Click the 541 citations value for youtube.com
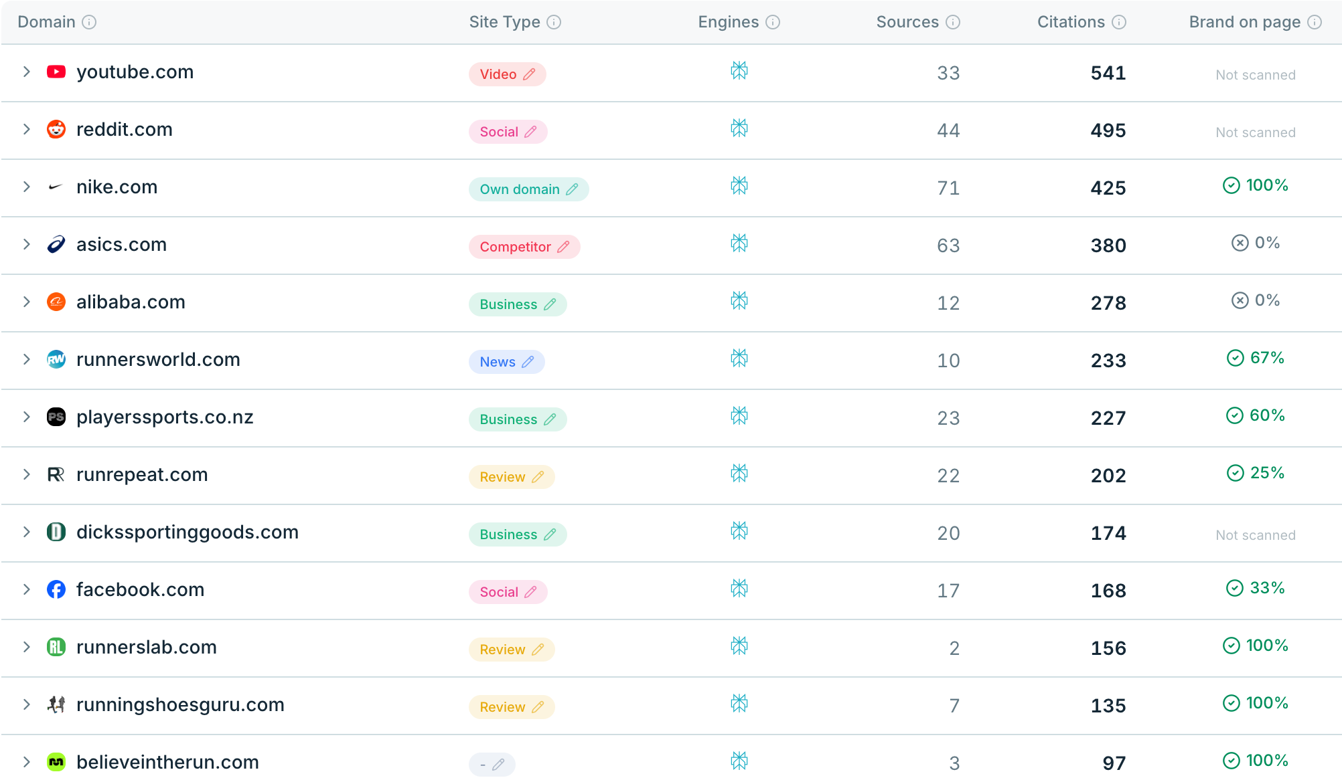This screenshot has width=1342, height=784. tap(1108, 73)
